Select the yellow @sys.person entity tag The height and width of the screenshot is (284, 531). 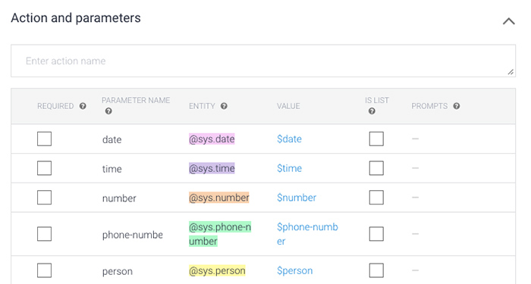[217, 270]
